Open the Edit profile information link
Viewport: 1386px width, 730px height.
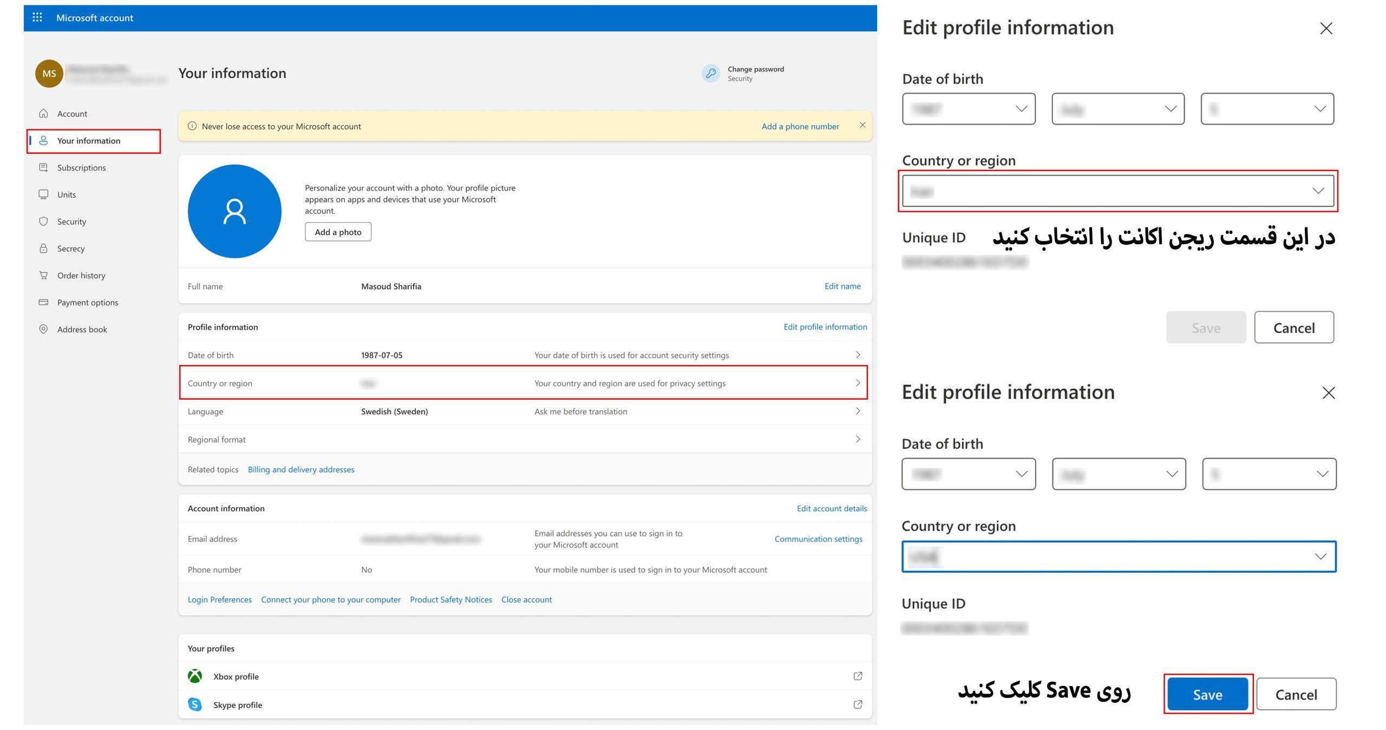[825, 327]
